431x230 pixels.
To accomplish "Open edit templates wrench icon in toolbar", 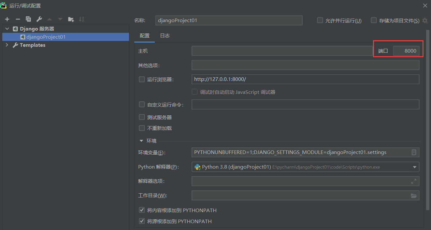I will (x=39, y=19).
